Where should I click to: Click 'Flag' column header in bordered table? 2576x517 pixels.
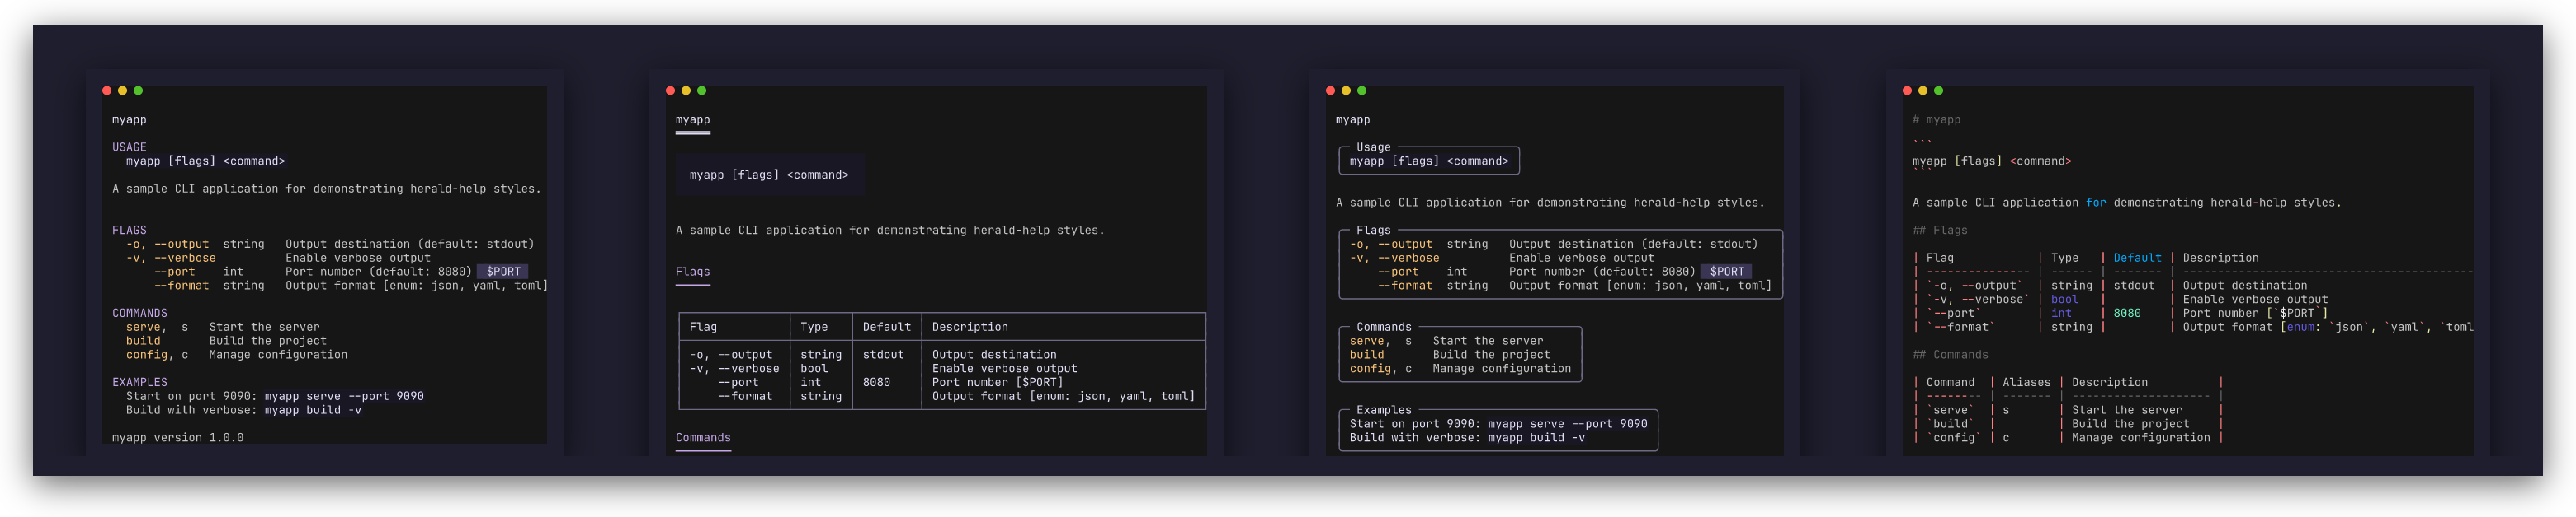pyautogui.click(x=703, y=328)
